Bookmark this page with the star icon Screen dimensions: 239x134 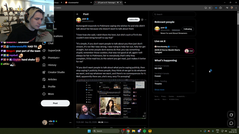[x=210, y=8]
